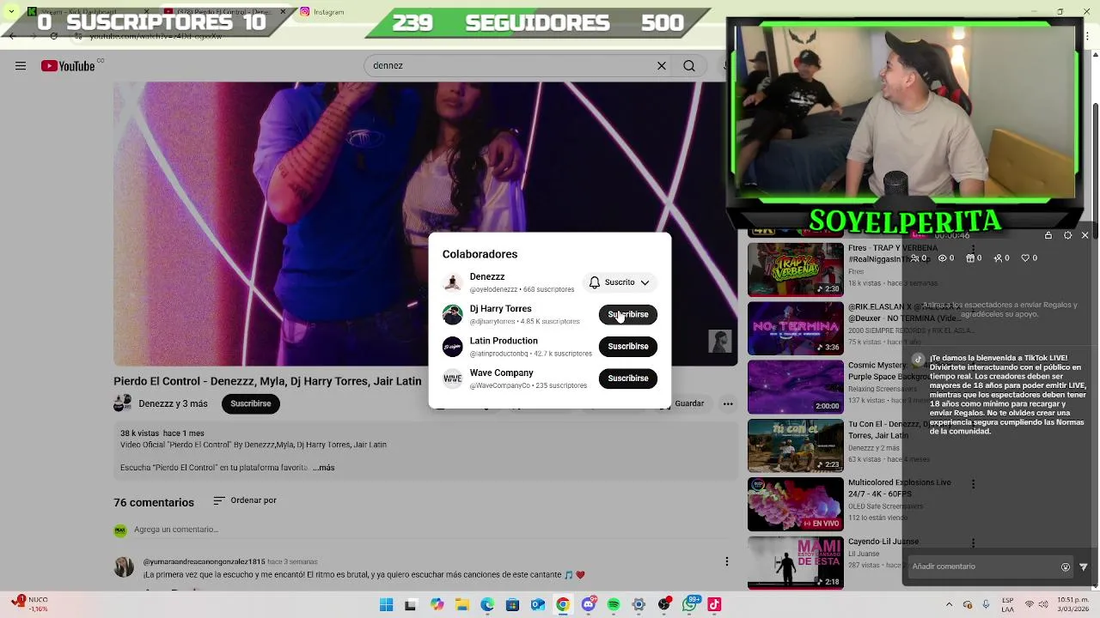Open 'Denezzz y 3 más' collaborators link
The height and width of the screenshot is (618, 1100).
click(x=173, y=403)
